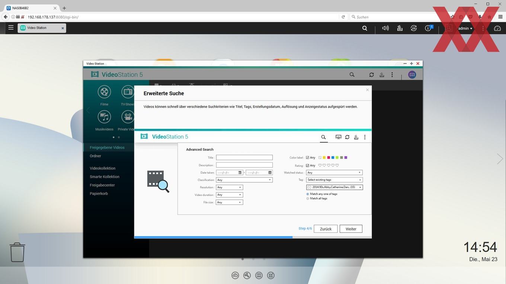This screenshot has height=284, width=506.
Task: Switch to the Video Station taskbar tab
Action: click(x=42, y=28)
